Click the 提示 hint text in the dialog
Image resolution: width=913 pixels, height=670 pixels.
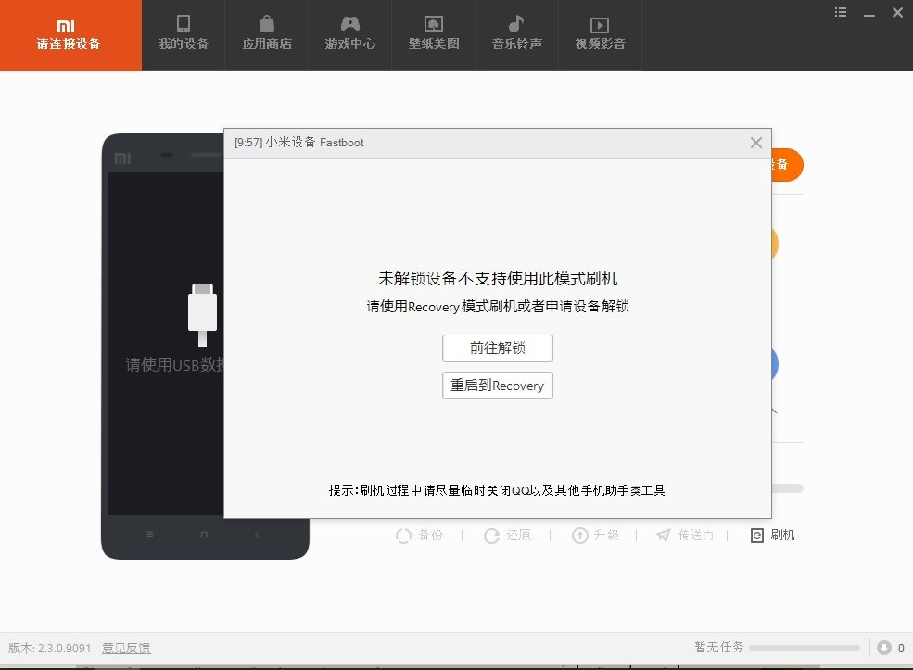(x=497, y=490)
